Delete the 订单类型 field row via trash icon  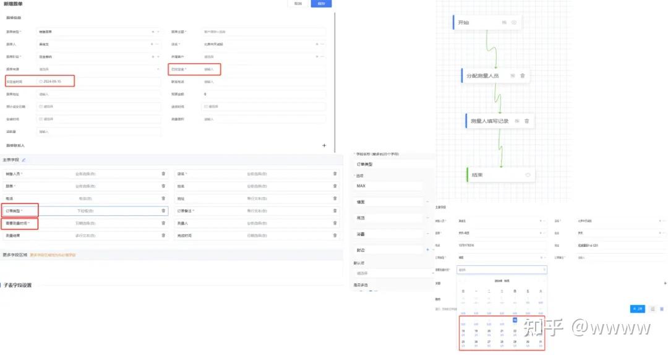click(x=163, y=210)
